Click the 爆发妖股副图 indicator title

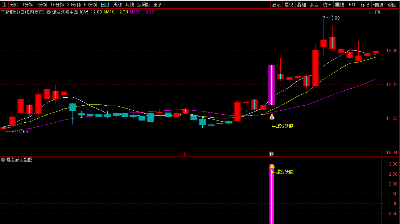19,160
